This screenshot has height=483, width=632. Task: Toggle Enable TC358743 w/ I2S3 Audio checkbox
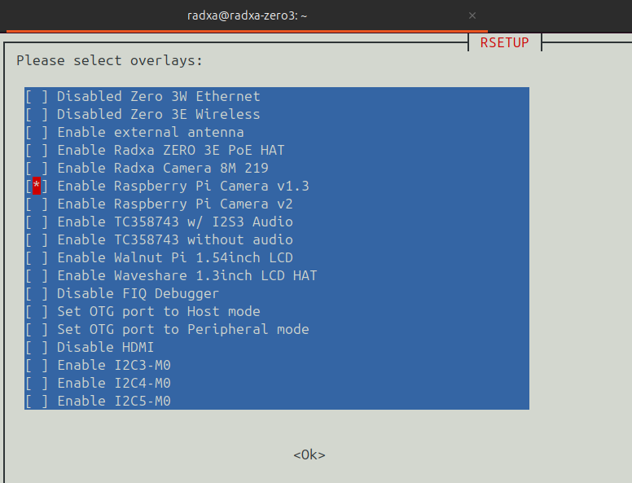tap(37, 222)
